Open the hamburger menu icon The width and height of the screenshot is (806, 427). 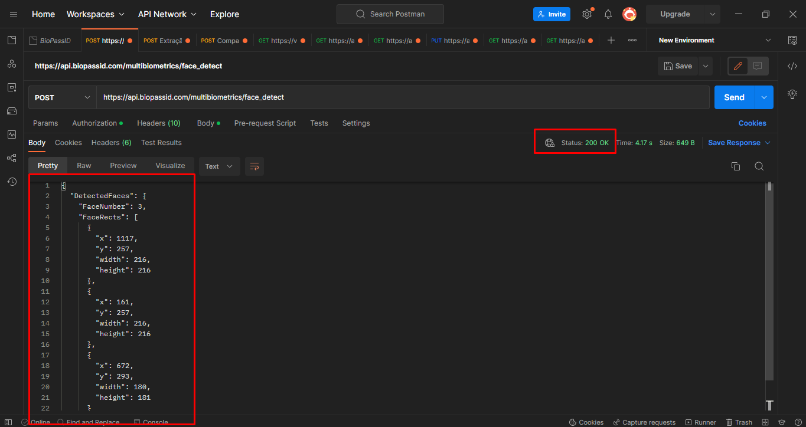pyautogui.click(x=14, y=14)
